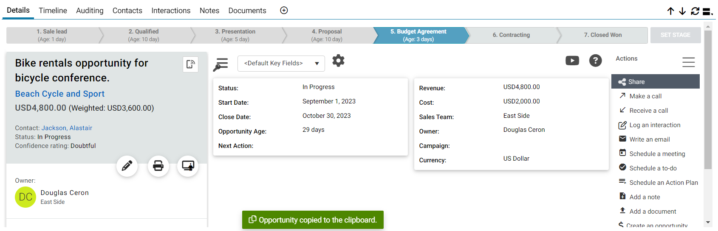
Task: Open the help question mark icon
Action: click(x=596, y=61)
